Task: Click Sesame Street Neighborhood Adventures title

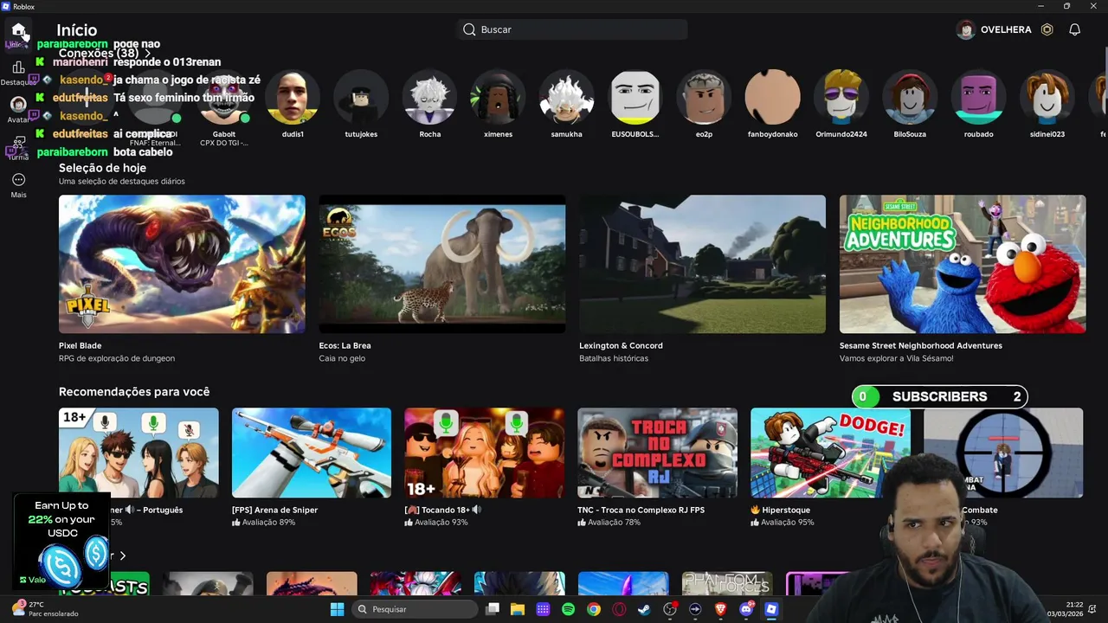Action: pyautogui.click(x=921, y=345)
